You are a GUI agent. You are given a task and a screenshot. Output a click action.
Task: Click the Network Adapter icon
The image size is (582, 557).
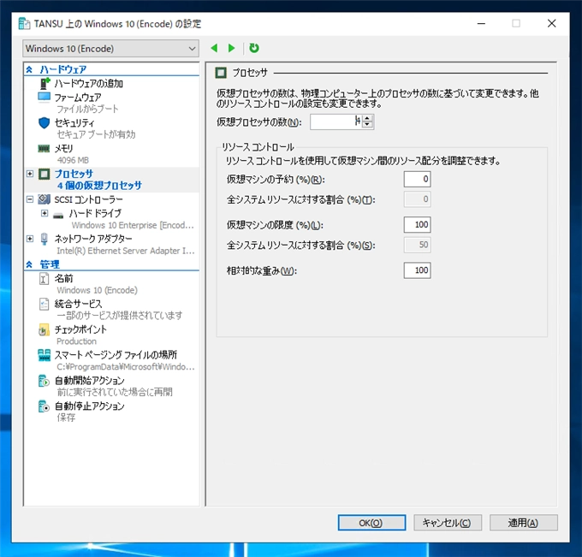coord(45,239)
